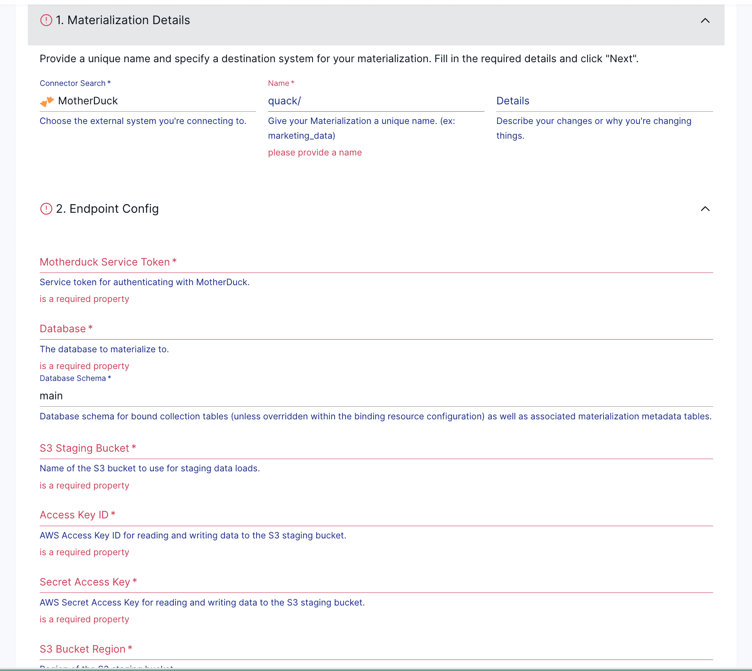Click the Name field containing quack/

point(376,101)
